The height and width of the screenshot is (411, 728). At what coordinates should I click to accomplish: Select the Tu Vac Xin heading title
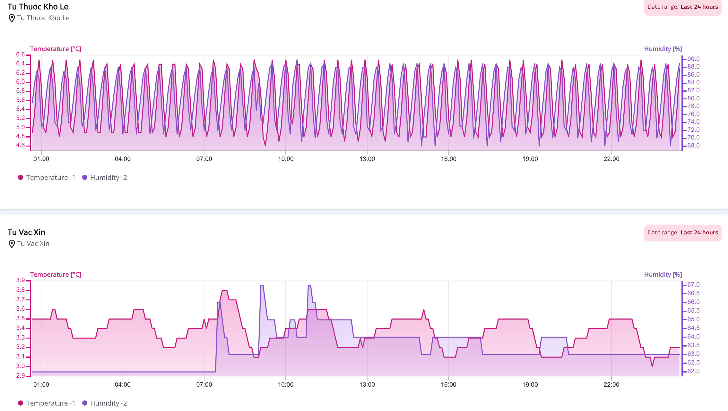pos(26,232)
